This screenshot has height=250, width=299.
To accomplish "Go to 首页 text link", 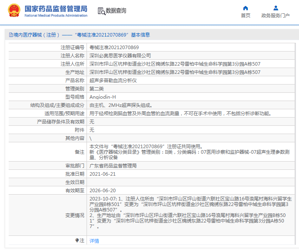I will pos(245,16).
